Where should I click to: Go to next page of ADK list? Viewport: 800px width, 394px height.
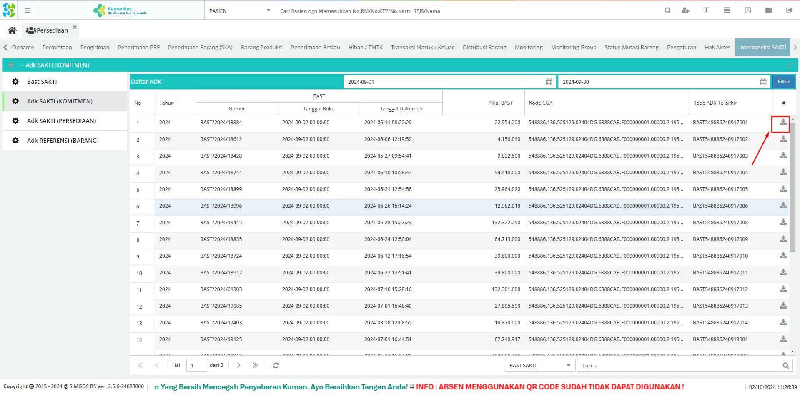(x=238, y=365)
